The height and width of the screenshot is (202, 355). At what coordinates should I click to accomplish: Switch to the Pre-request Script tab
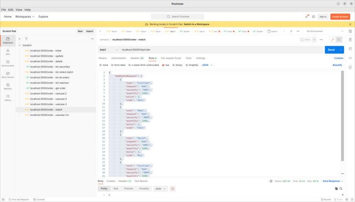click(171, 58)
